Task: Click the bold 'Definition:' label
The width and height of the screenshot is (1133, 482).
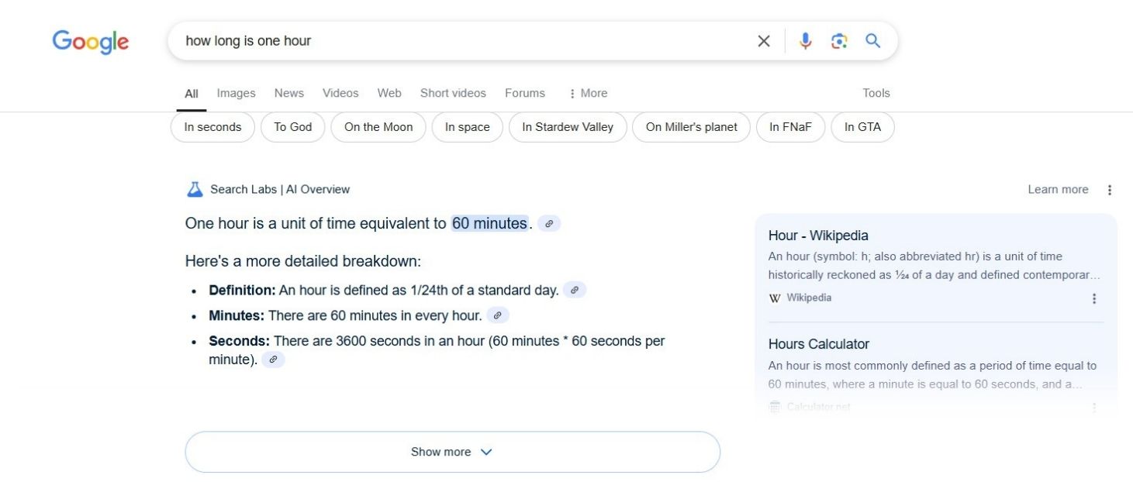Action: (242, 291)
